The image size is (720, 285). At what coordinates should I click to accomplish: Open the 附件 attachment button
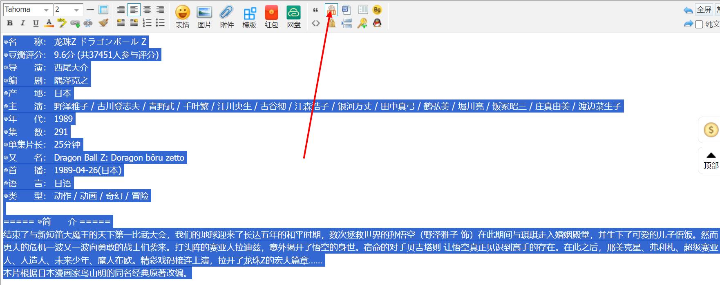227,17
